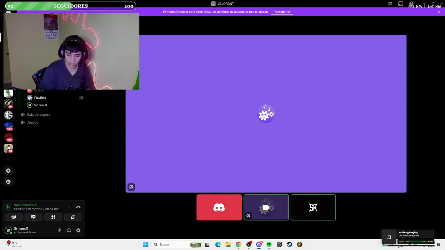The image size is (445, 250).
Task: Click the green voice connection signal icon
Action: [8, 207]
